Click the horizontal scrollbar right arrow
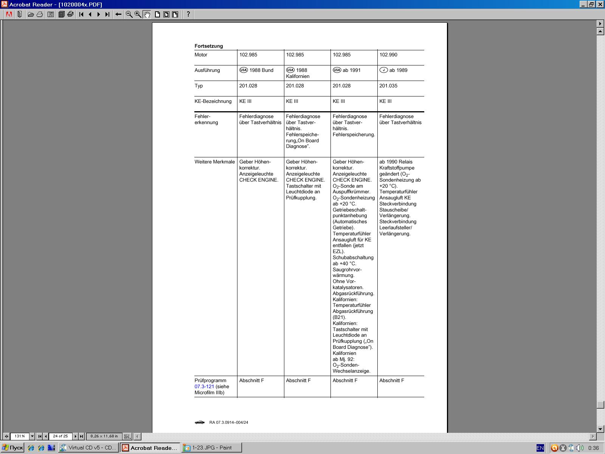 pyautogui.click(x=593, y=436)
